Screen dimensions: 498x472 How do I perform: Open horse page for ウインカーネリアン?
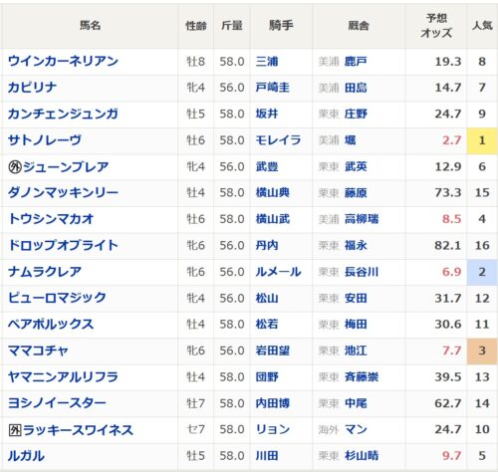[x=63, y=62]
